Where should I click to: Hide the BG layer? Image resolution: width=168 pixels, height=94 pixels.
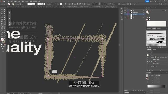125,18
